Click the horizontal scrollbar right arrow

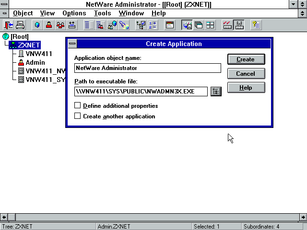tap(303, 217)
